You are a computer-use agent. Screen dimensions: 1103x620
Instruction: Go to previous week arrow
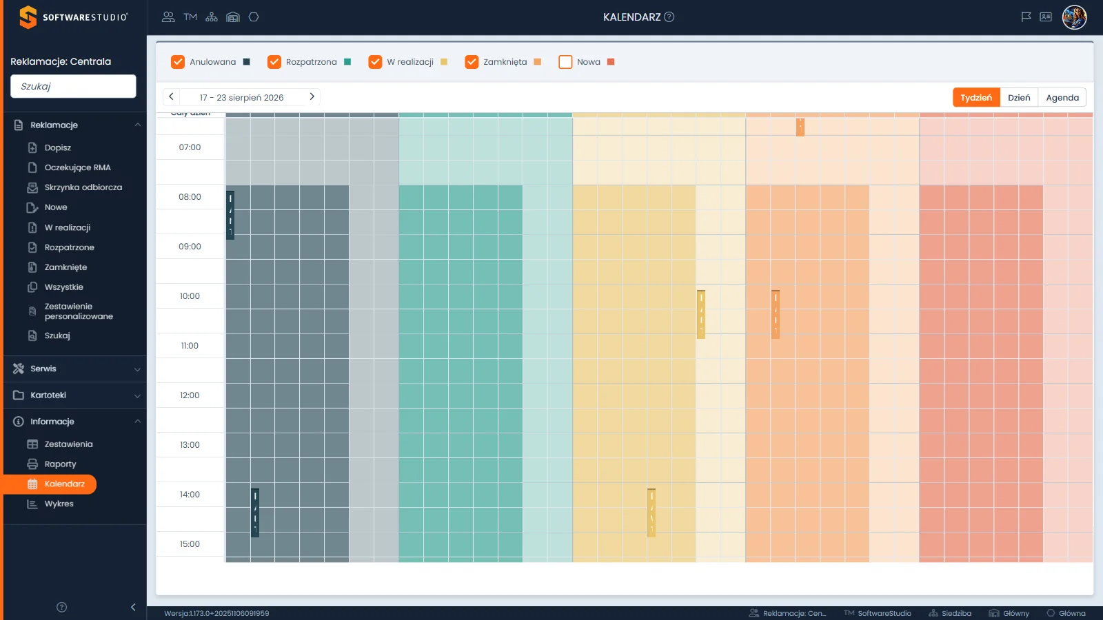pyautogui.click(x=171, y=97)
